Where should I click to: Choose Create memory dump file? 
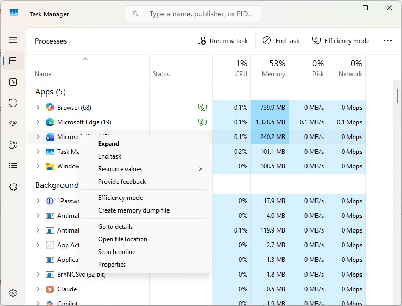pos(144,210)
